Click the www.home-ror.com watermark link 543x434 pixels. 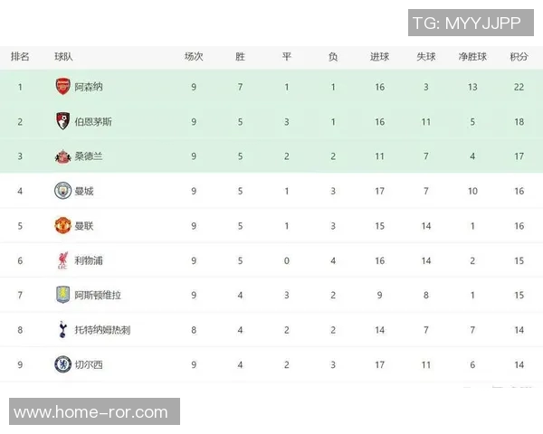(x=90, y=412)
